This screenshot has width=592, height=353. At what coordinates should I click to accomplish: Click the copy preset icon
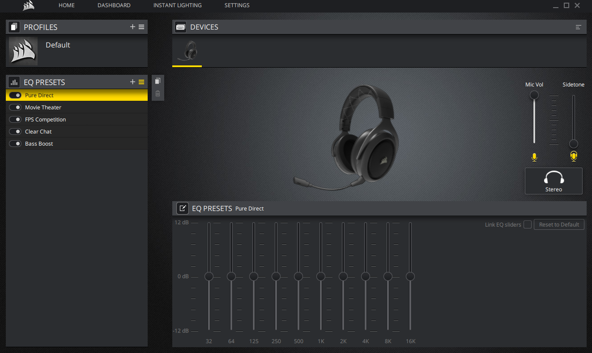(158, 81)
